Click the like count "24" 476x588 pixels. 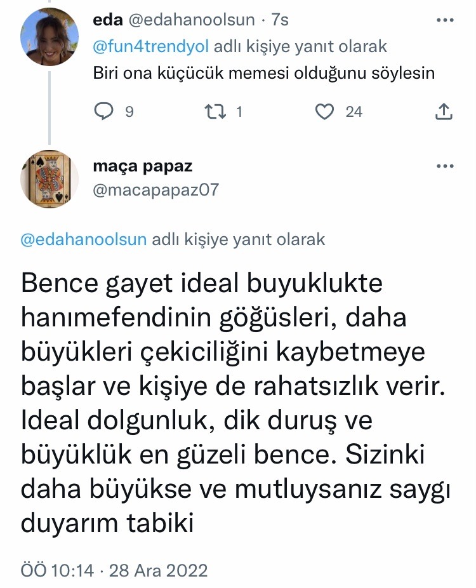tap(354, 112)
